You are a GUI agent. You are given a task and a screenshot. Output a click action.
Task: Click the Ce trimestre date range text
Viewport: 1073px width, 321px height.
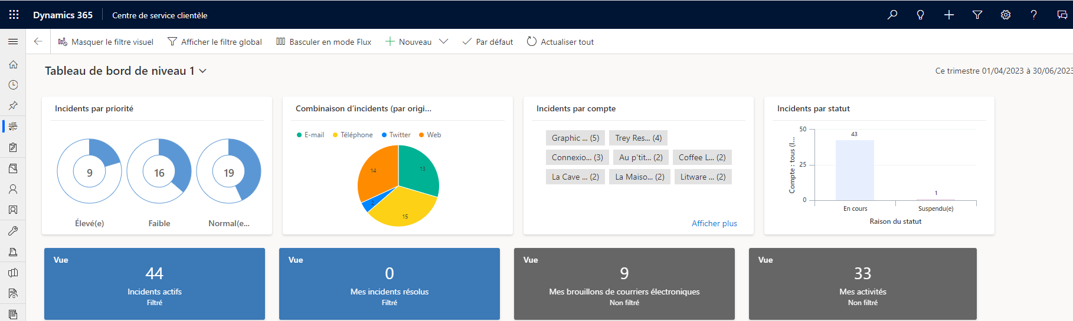tap(1003, 71)
